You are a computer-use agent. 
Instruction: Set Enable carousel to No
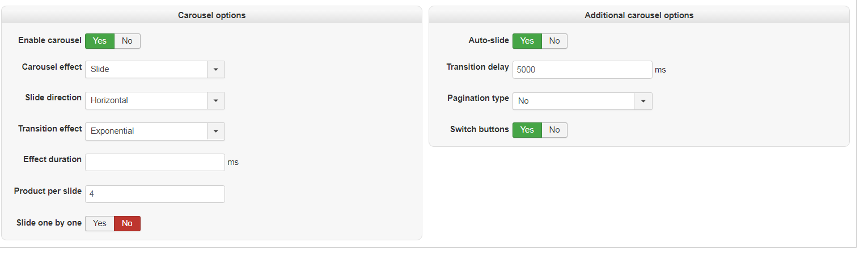coord(127,41)
